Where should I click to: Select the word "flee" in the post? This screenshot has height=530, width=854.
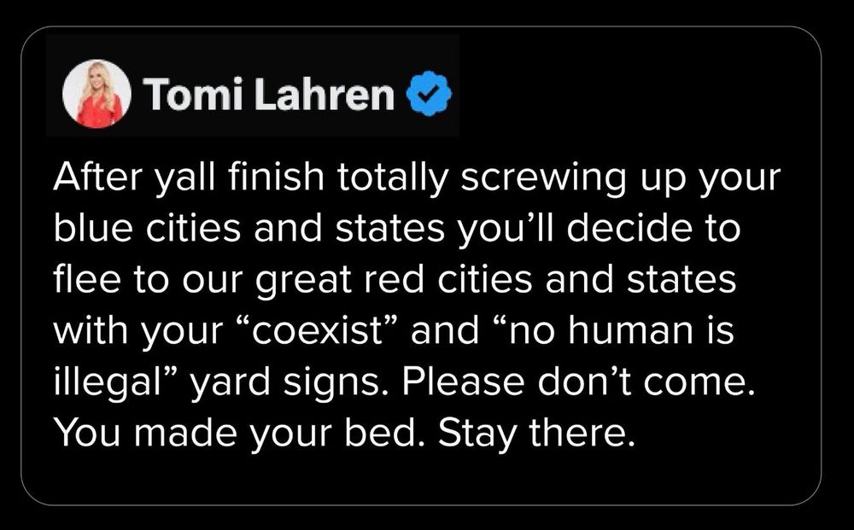tap(86, 279)
